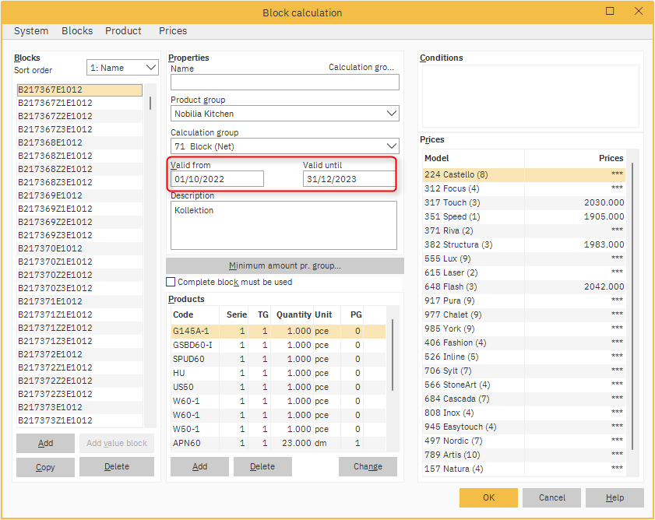
Task: Click the Copy button under Blocks
Action: [x=46, y=467]
